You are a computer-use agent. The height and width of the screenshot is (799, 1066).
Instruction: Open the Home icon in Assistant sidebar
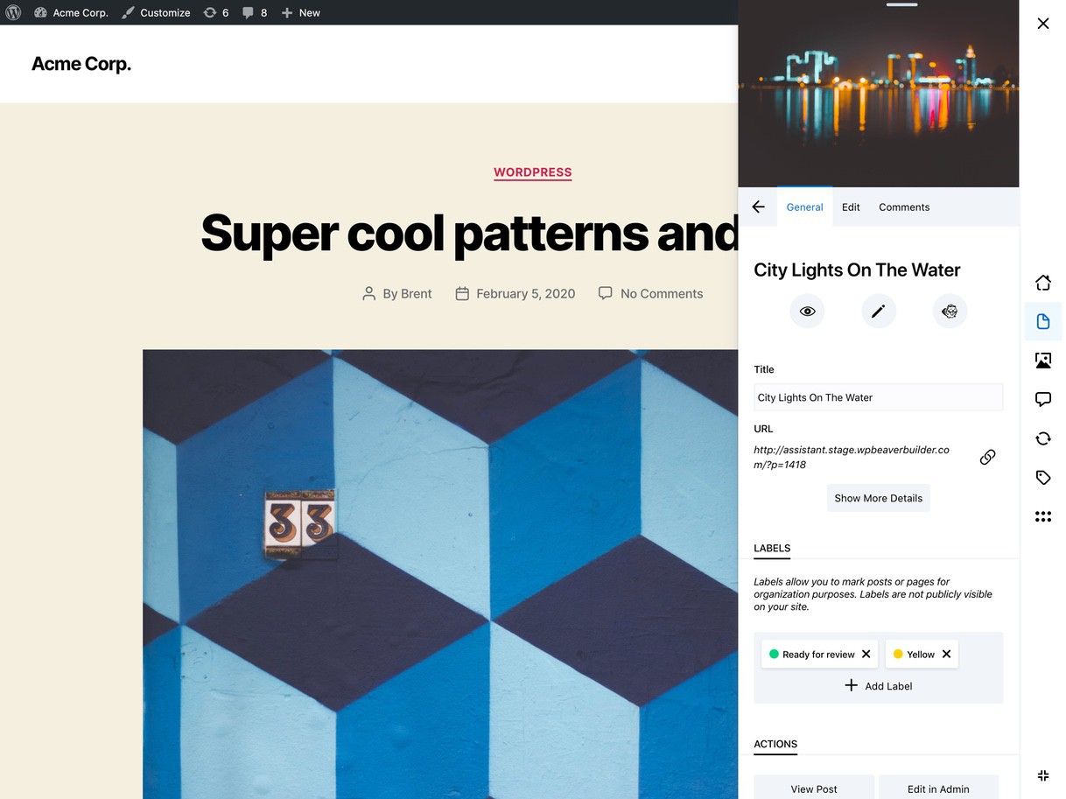click(x=1042, y=283)
